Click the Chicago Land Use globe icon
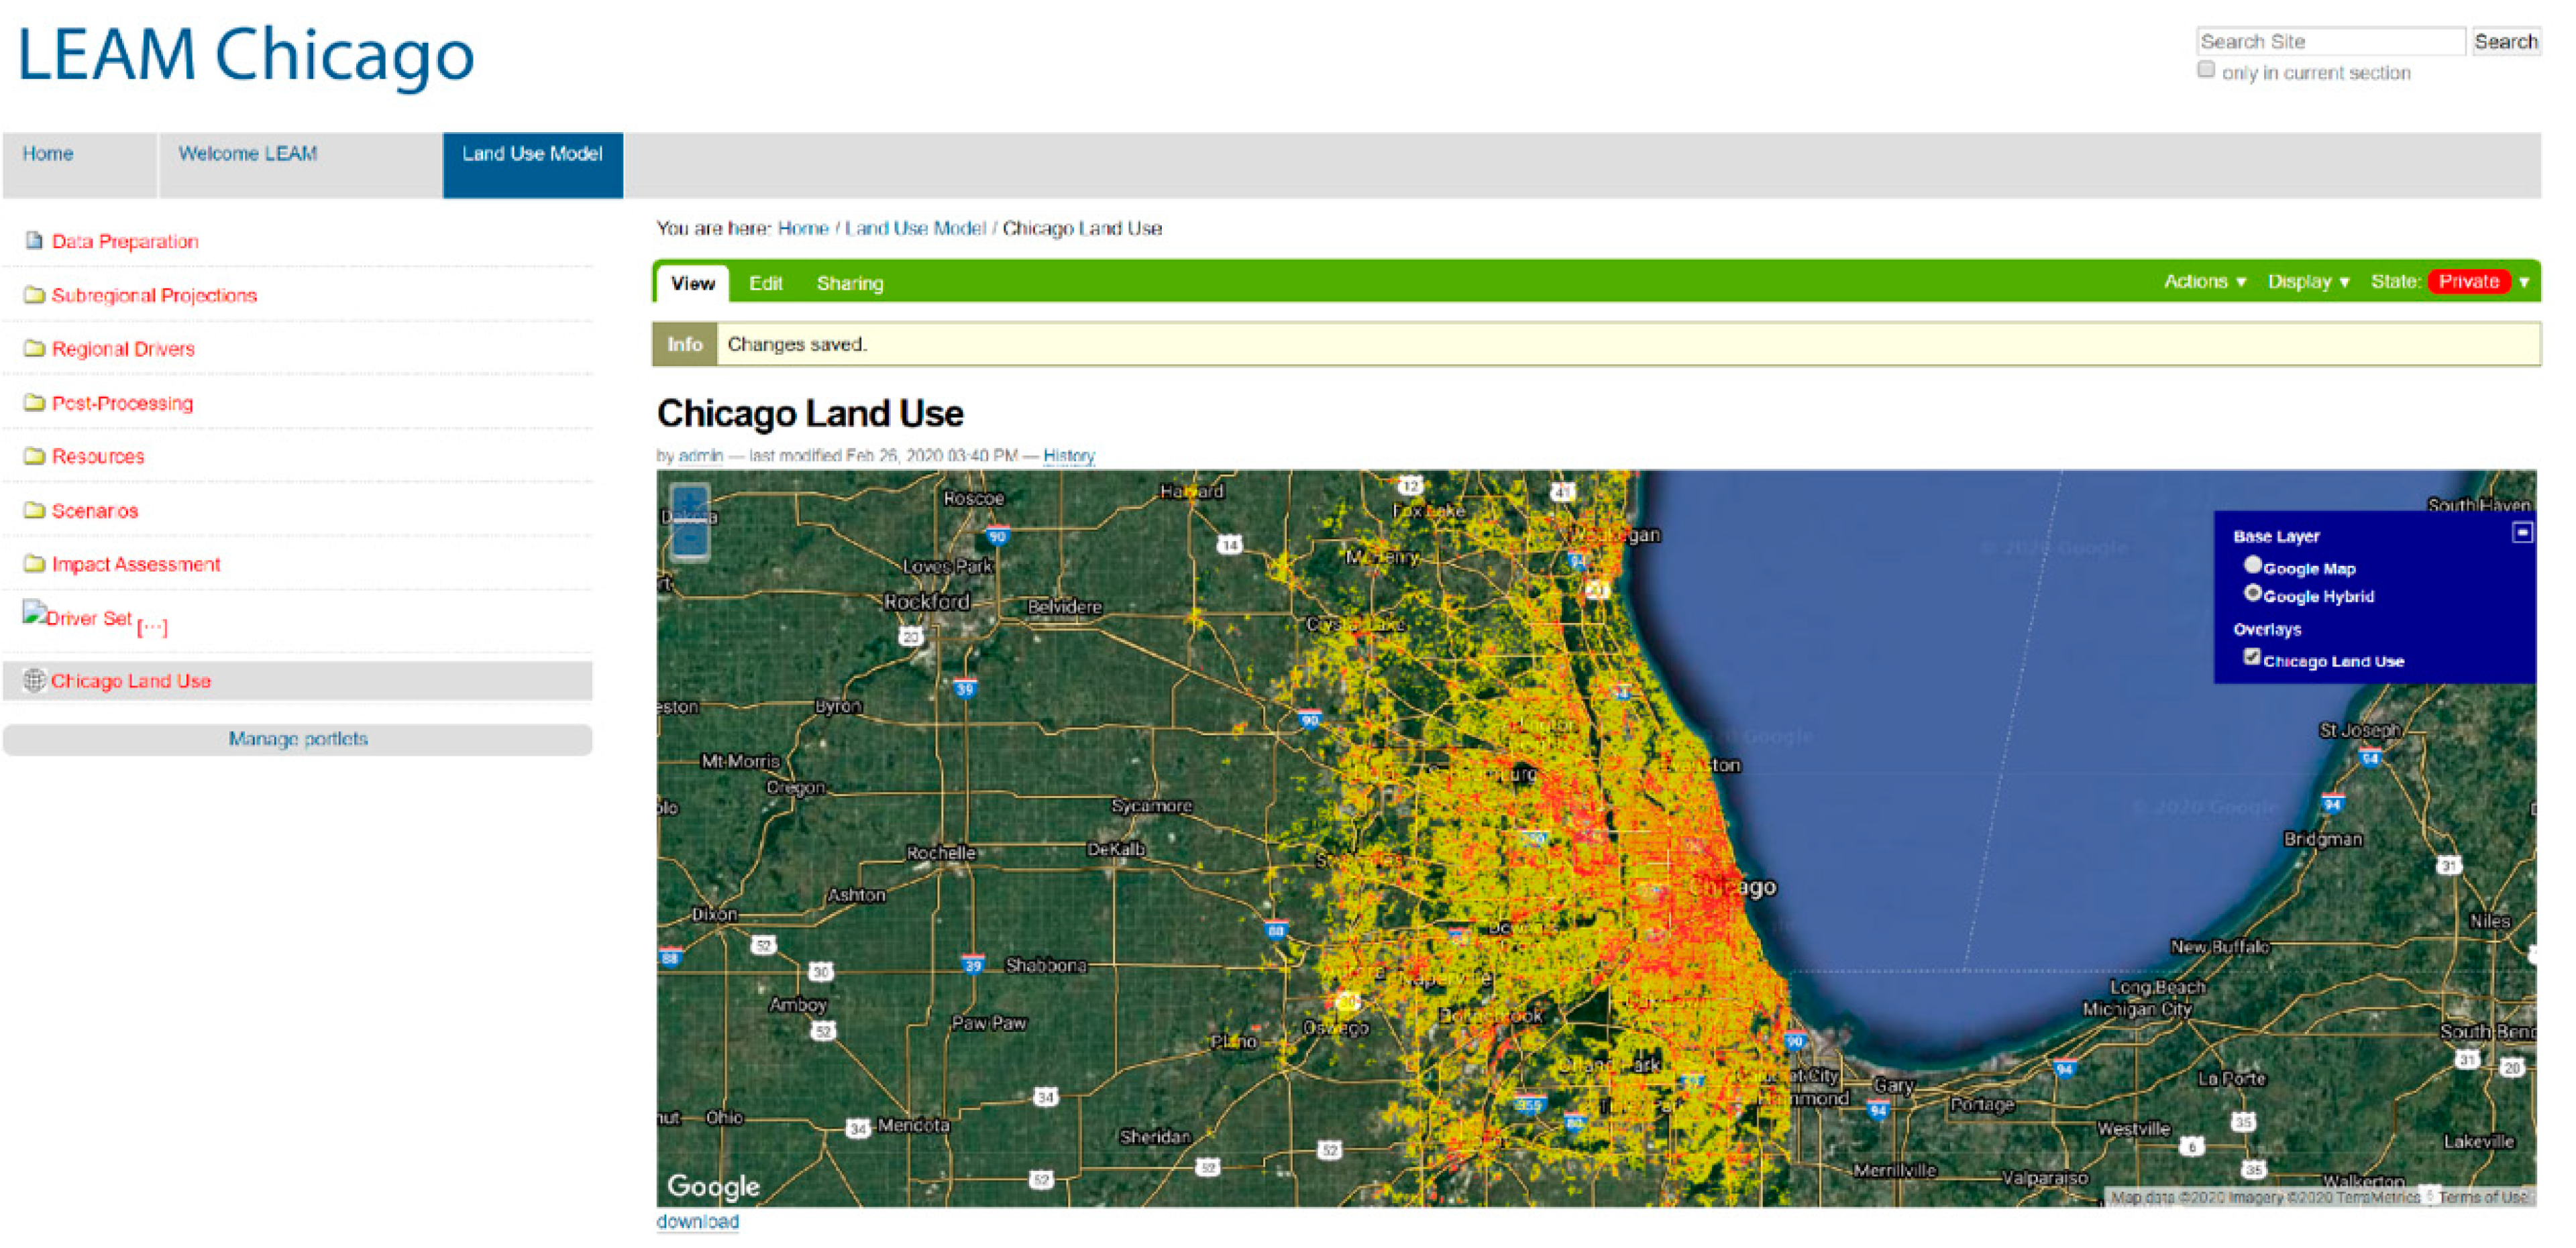This screenshot has width=2576, height=1248. (34, 681)
